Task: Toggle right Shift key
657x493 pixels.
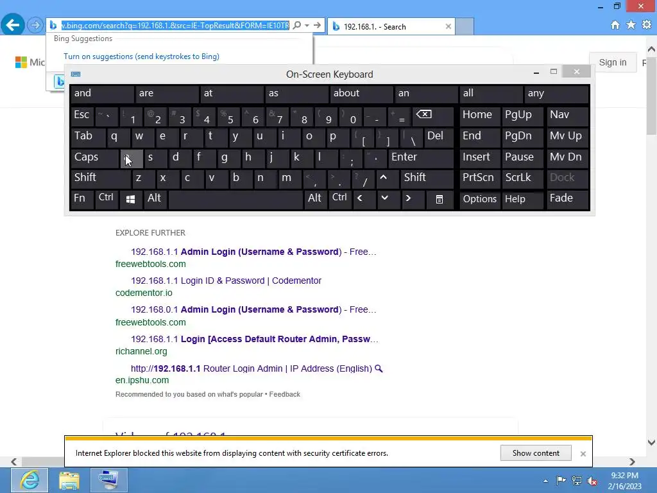Action: click(x=427, y=178)
